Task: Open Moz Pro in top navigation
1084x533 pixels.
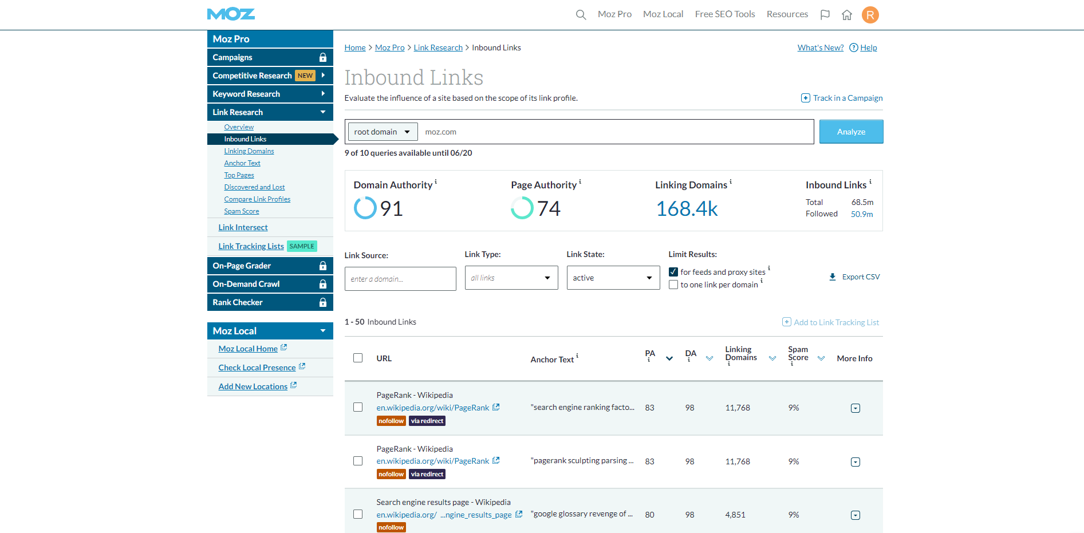Action: (x=614, y=14)
